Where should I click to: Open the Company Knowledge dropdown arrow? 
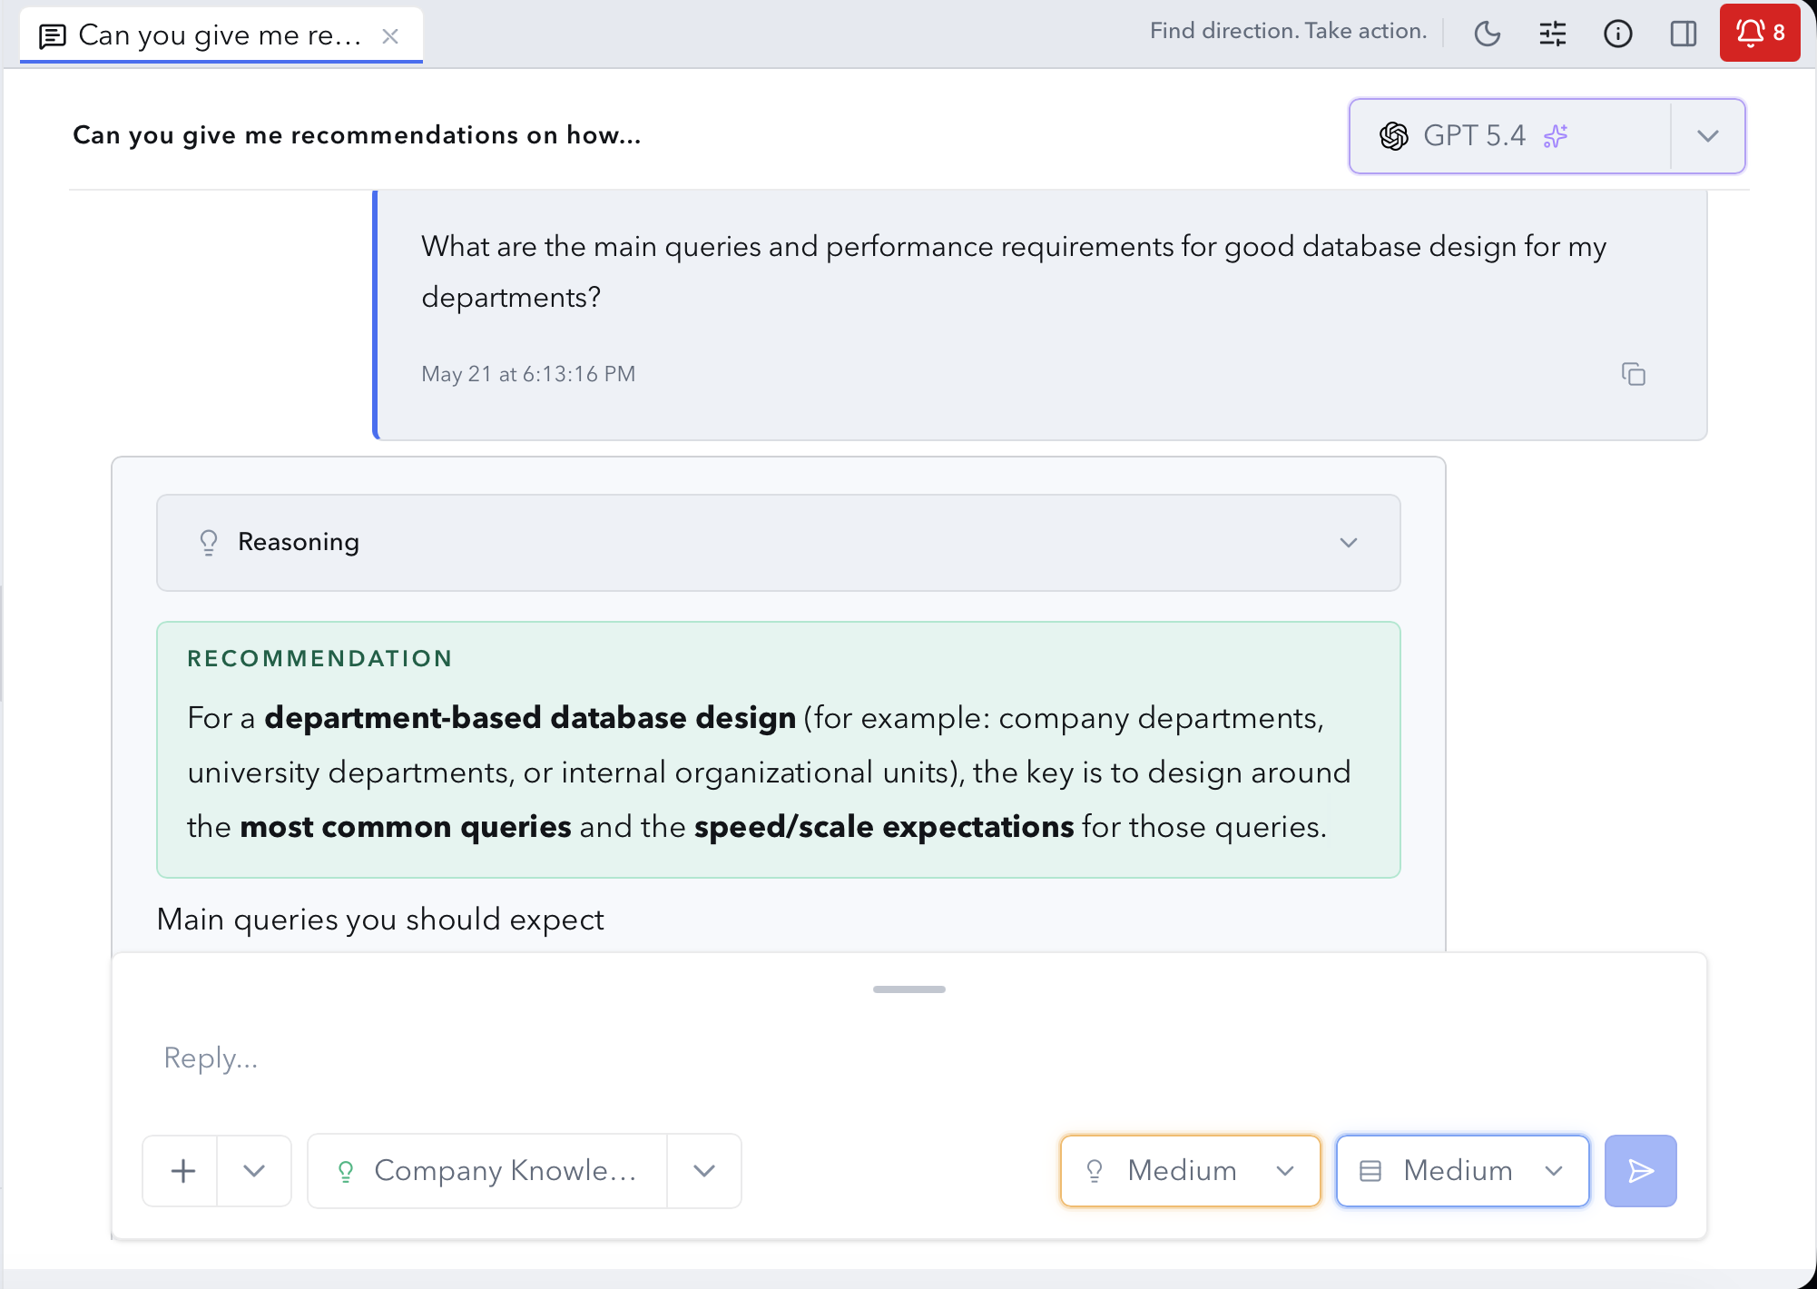point(704,1171)
